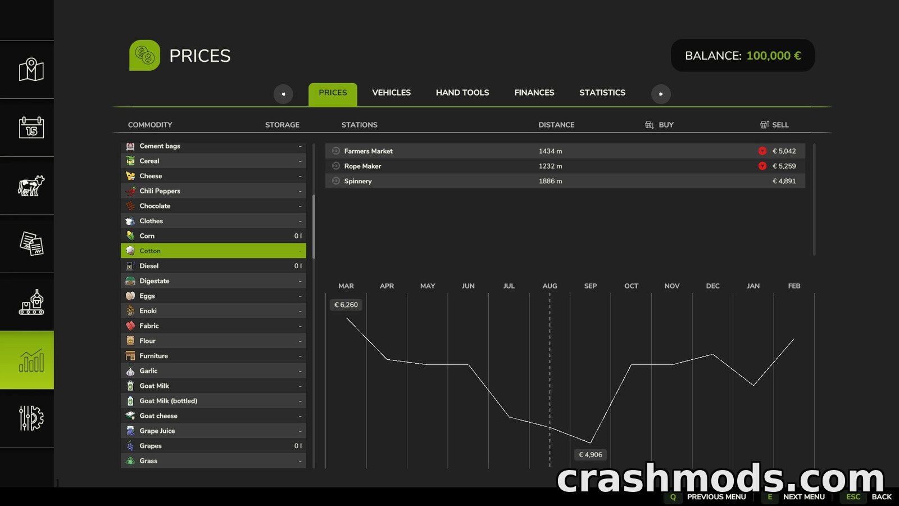The width and height of the screenshot is (899, 506).
Task: Select the Rope Maker station row
Action: (x=565, y=166)
